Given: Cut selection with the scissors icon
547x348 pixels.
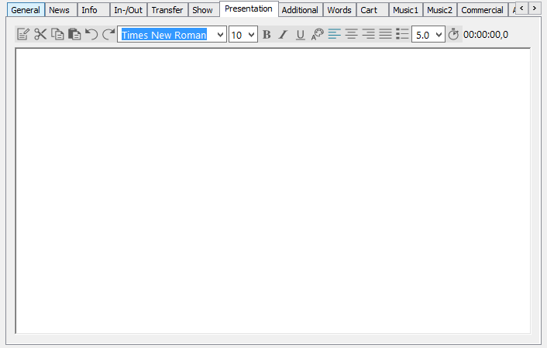Looking at the screenshot, I should click(40, 35).
